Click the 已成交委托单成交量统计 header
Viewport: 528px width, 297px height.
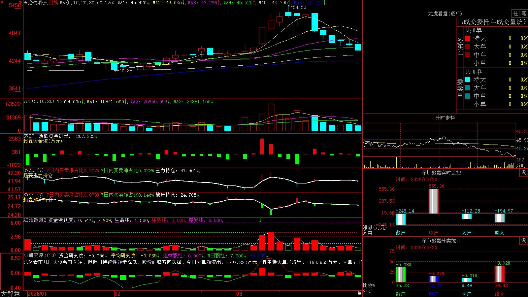point(492,22)
